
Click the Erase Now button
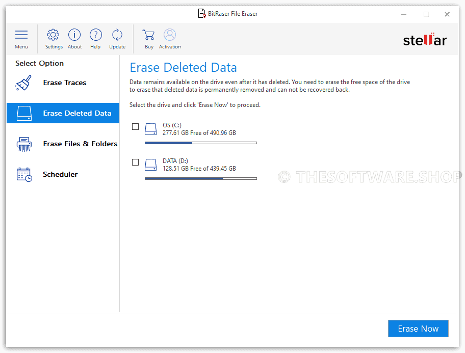click(418, 329)
